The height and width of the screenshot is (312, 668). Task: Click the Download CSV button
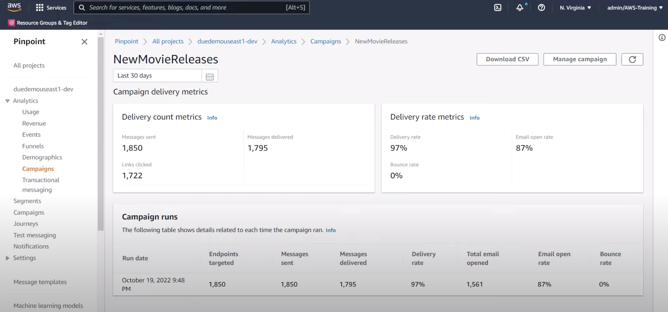pos(507,59)
